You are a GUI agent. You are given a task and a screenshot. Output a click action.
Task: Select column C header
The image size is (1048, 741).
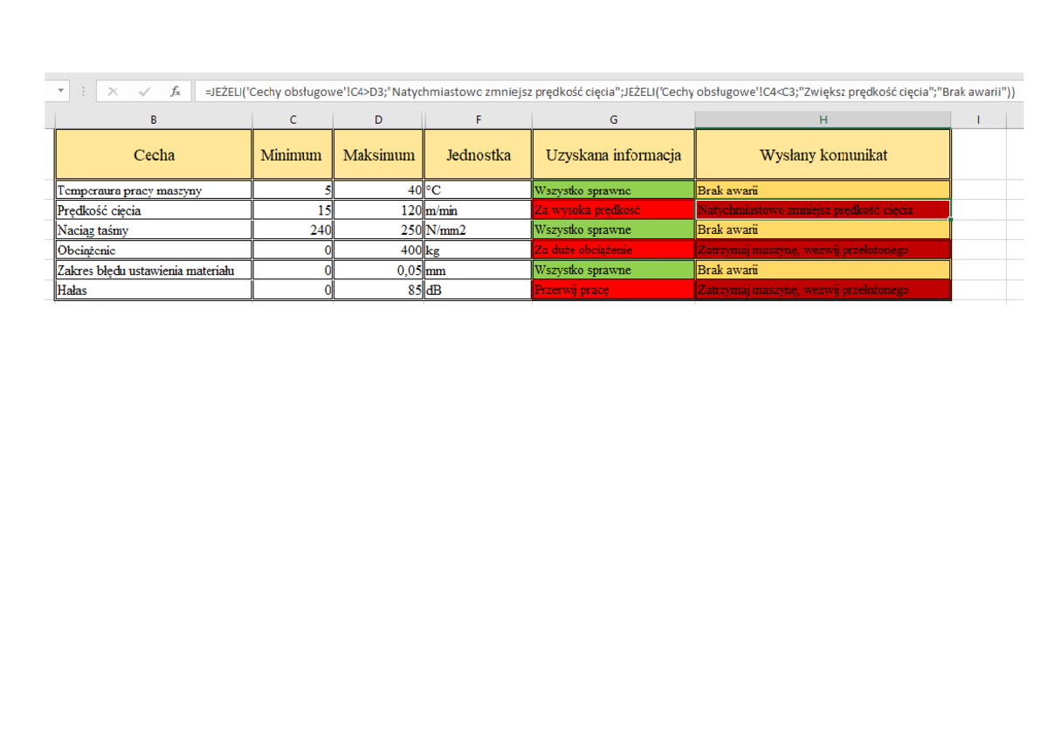(293, 120)
